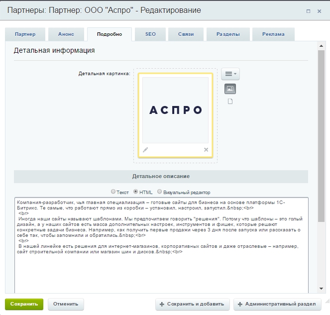Viewport: 330px width, 315px height.
Task: Click the file document icon below picture icon
Action: coord(230,102)
